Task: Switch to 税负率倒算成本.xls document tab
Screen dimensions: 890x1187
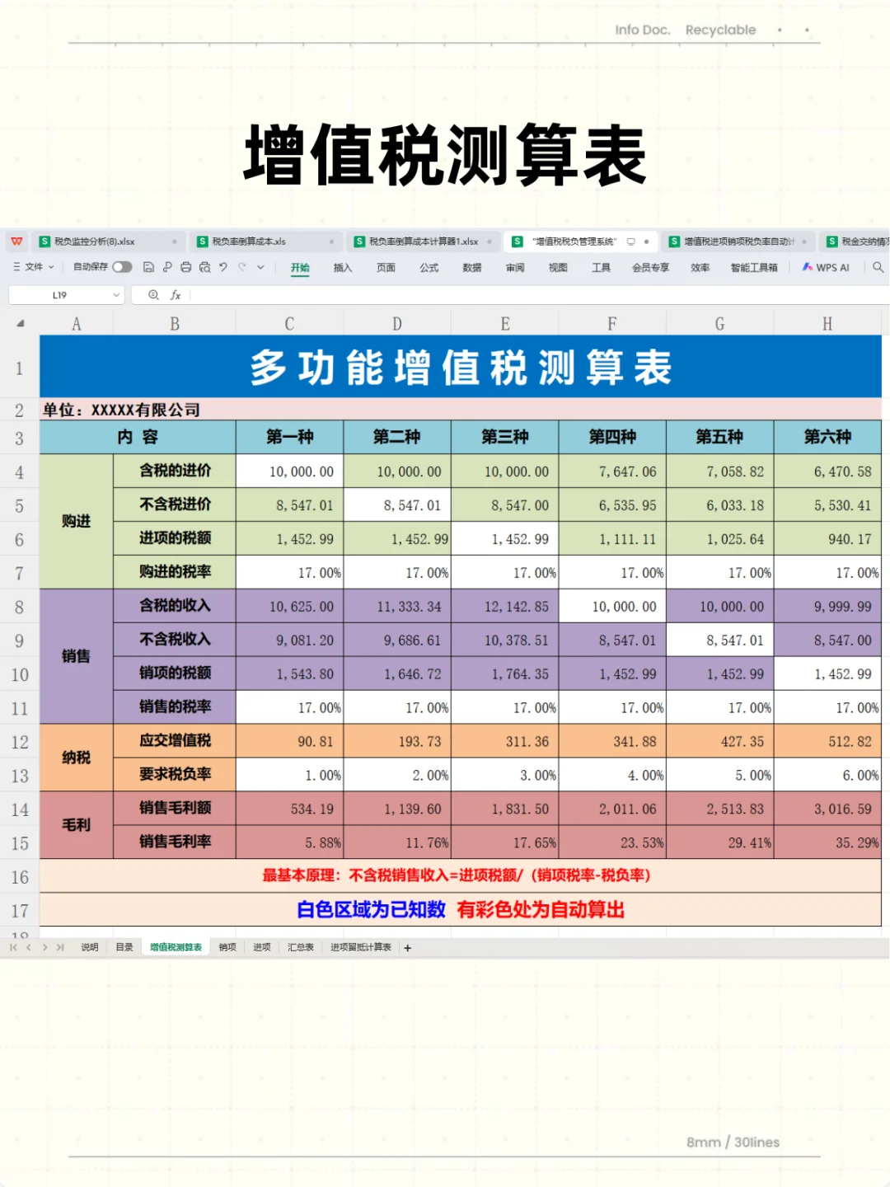Action: coord(265,242)
